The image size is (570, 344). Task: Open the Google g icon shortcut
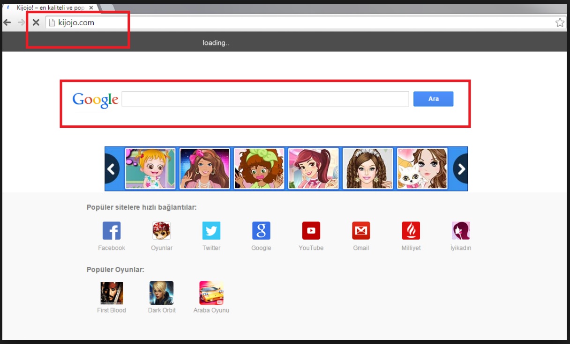coord(261,230)
